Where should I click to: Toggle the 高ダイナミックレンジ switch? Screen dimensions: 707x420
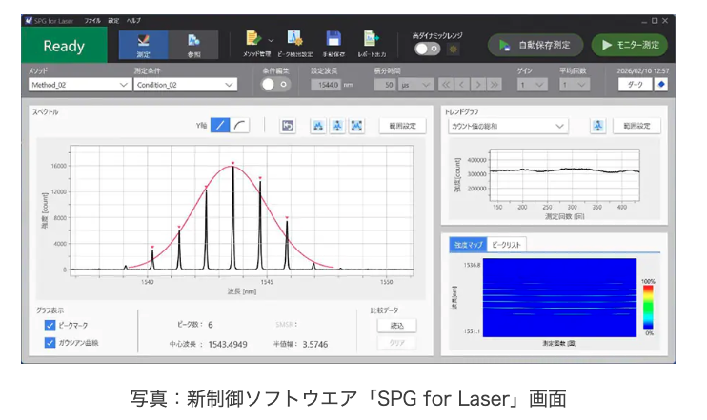tap(427, 48)
